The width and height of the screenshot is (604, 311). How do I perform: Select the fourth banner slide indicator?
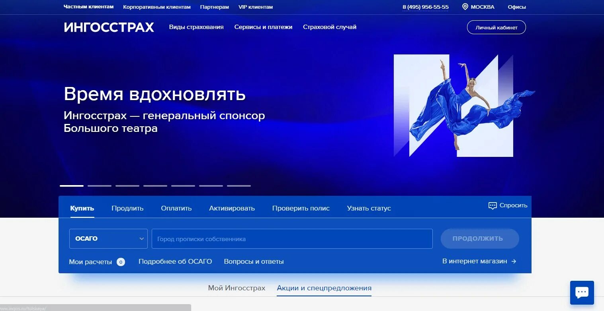tap(155, 185)
